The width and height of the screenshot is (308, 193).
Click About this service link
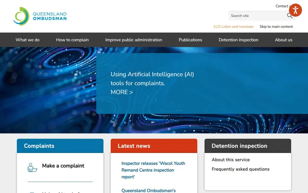click(x=231, y=160)
